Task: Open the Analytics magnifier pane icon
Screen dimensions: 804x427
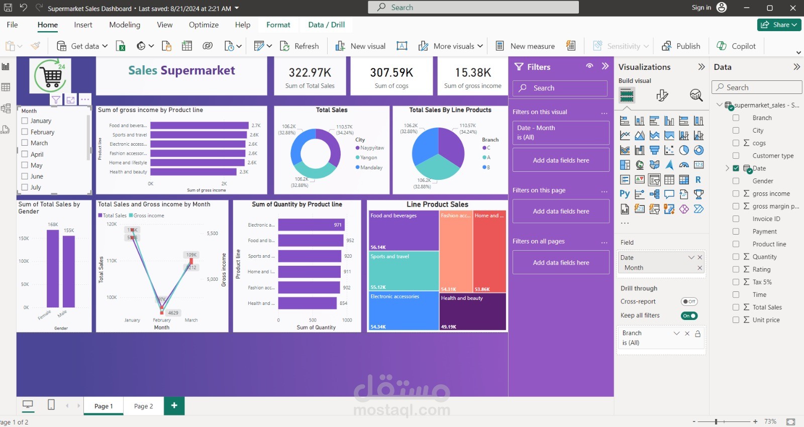Action: point(696,95)
